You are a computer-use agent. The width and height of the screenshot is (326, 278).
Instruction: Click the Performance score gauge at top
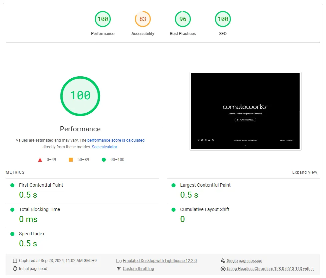(x=103, y=19)
